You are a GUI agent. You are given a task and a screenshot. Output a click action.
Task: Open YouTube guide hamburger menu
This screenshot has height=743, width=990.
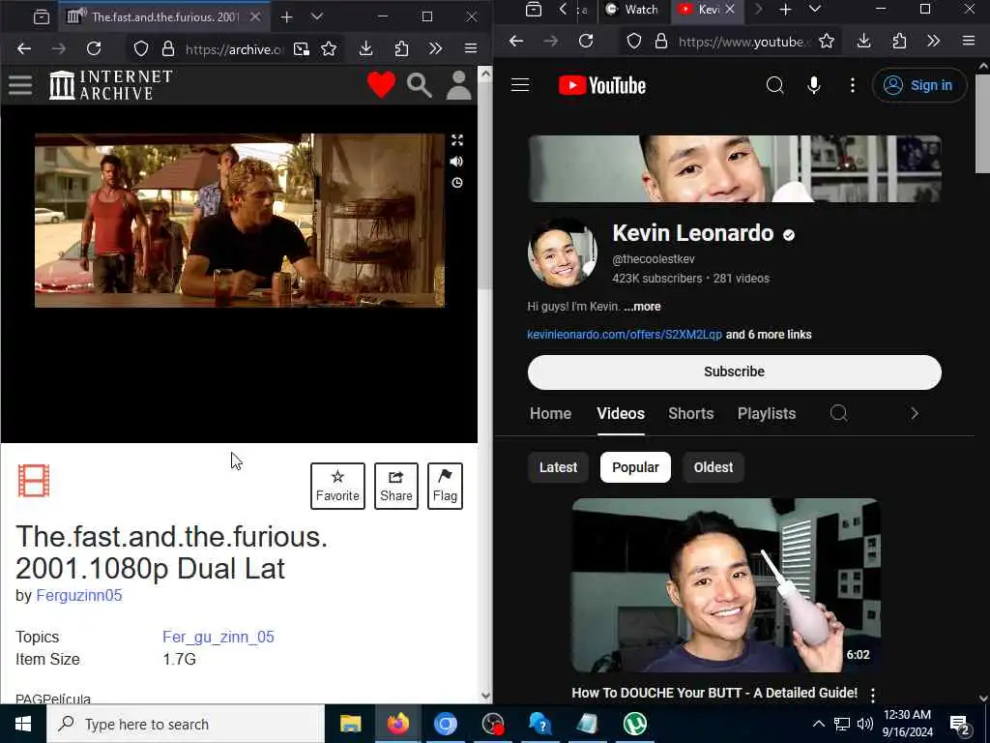[x=520, y=85]
